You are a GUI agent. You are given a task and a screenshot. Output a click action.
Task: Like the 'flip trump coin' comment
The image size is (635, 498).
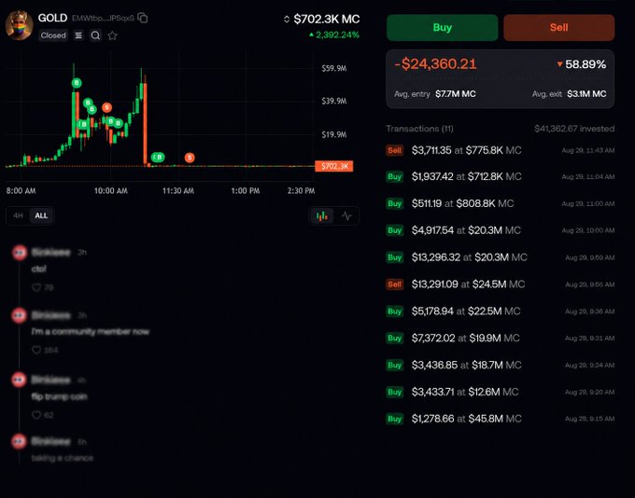point(36,415)
